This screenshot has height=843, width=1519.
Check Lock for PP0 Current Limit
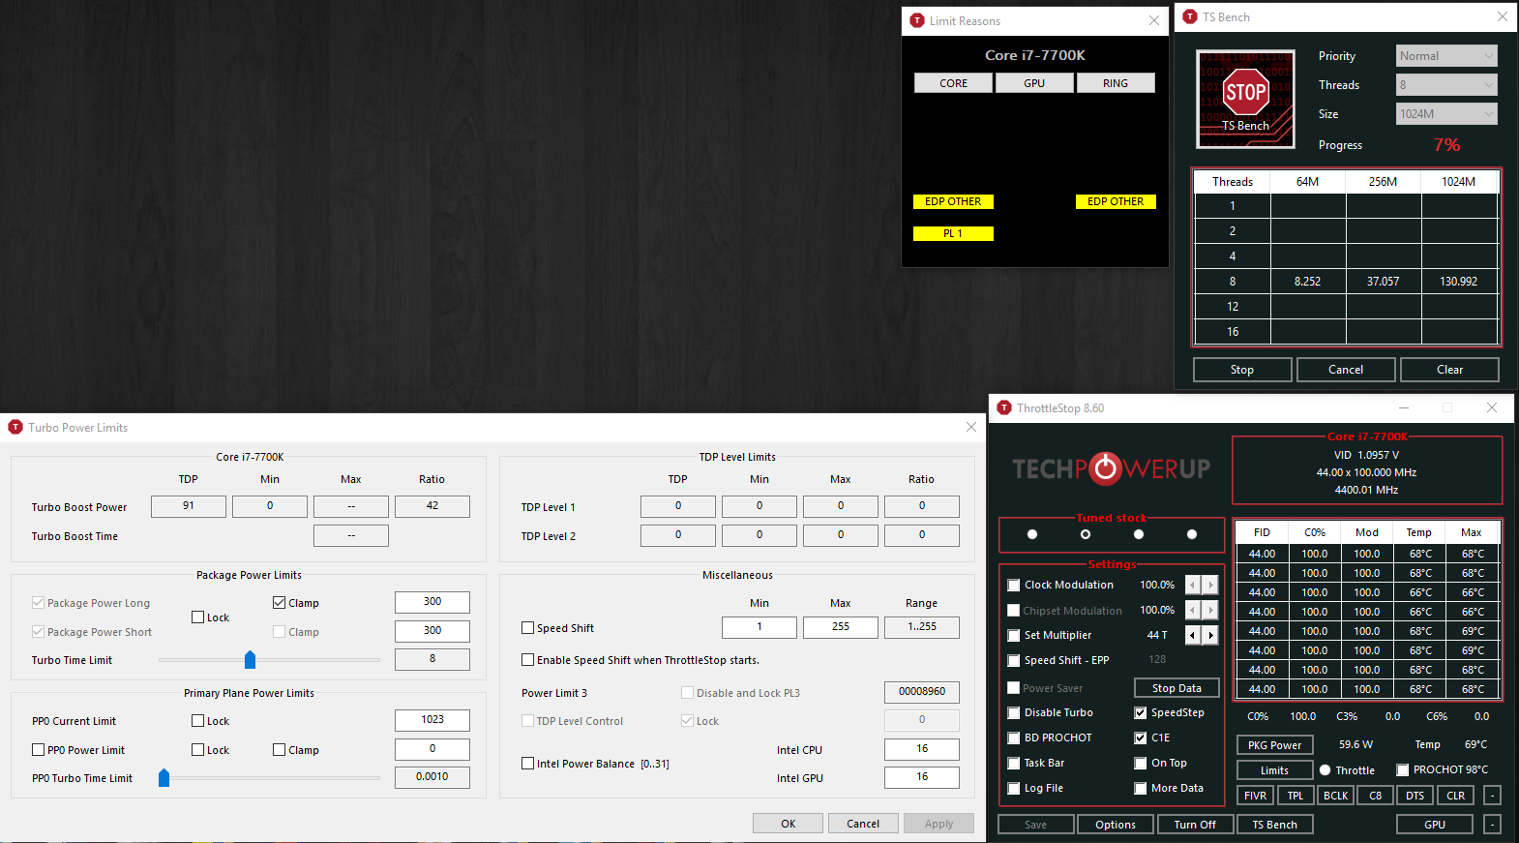197,720
